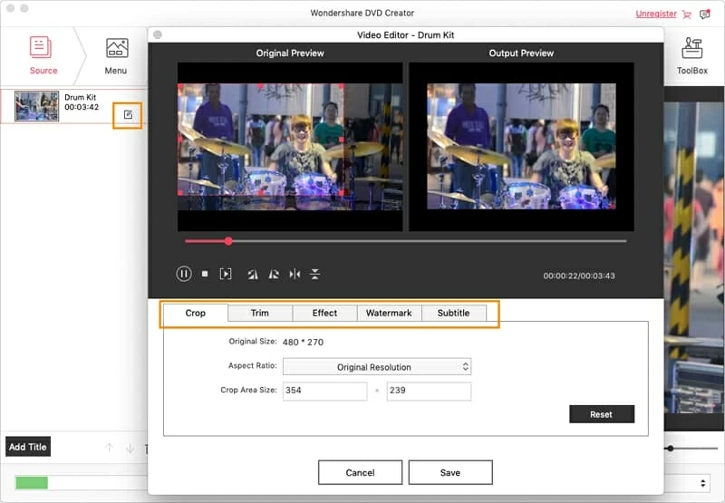
Task: Click the Unregister link
Action: (656, 15)
